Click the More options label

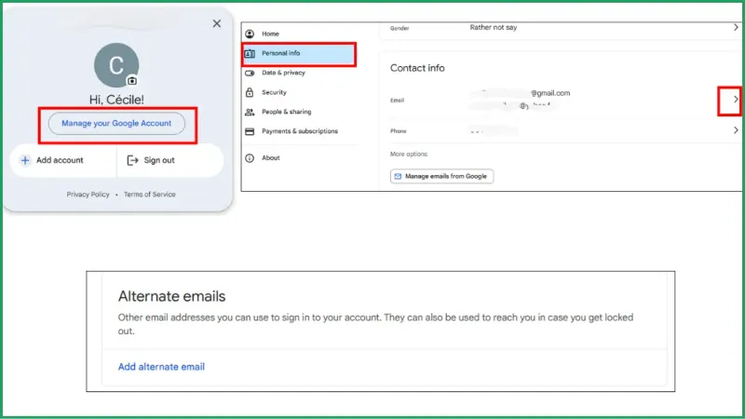click(409, 155)
